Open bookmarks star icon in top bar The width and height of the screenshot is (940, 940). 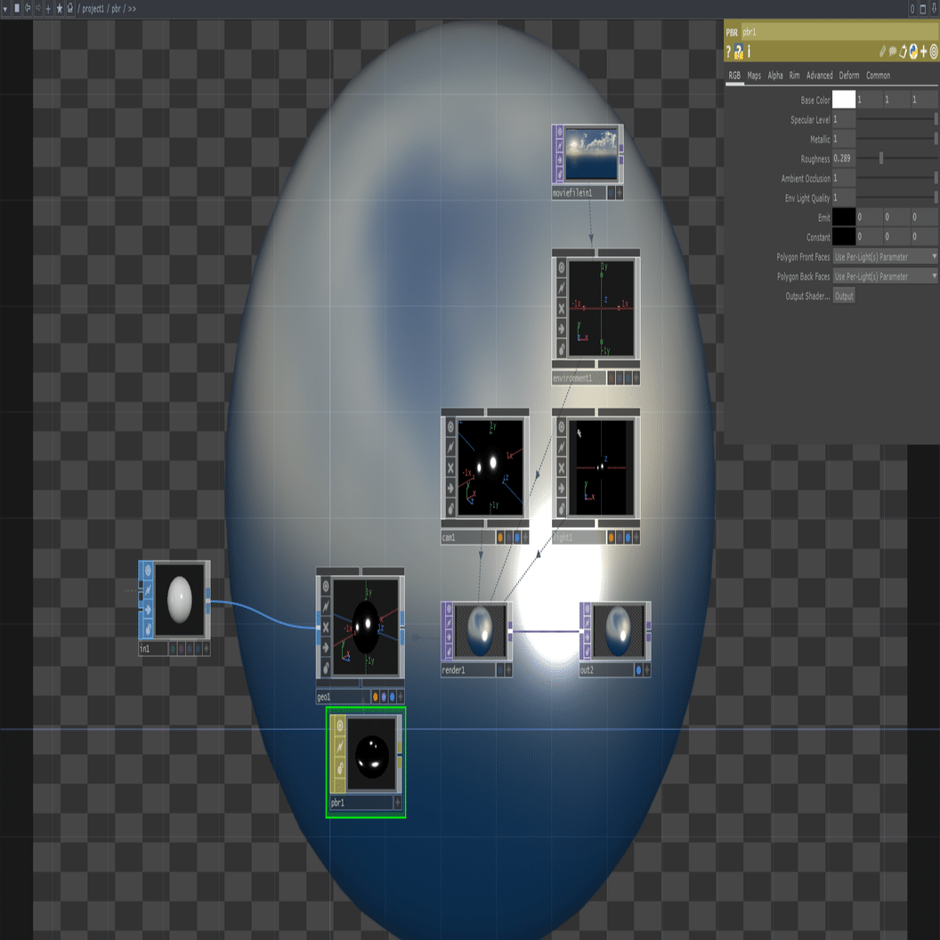pyautogui.click(x=60, y=8)
